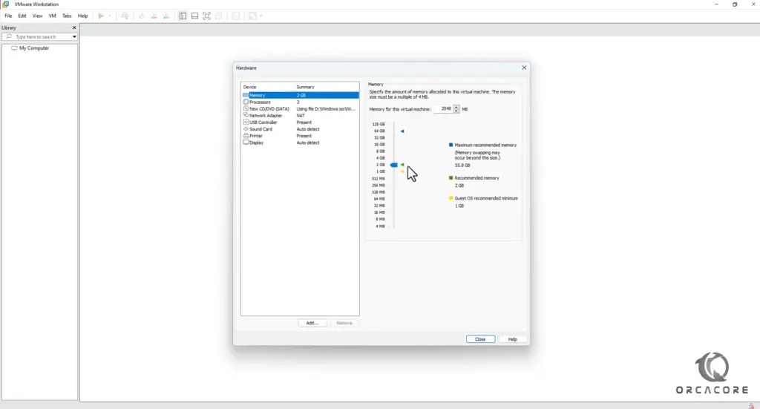Image resolution: width=760 pixels, height=409 pixels.
Task: Click the 4 MB slider label
Action: click(380, 226)
